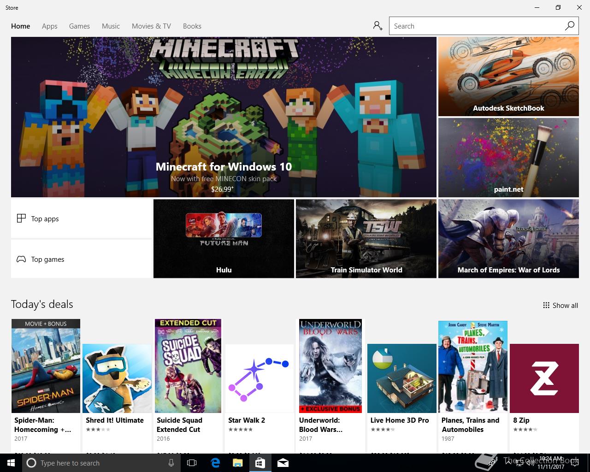Open March of Empires: War of Lords tile

pos(508,239)
